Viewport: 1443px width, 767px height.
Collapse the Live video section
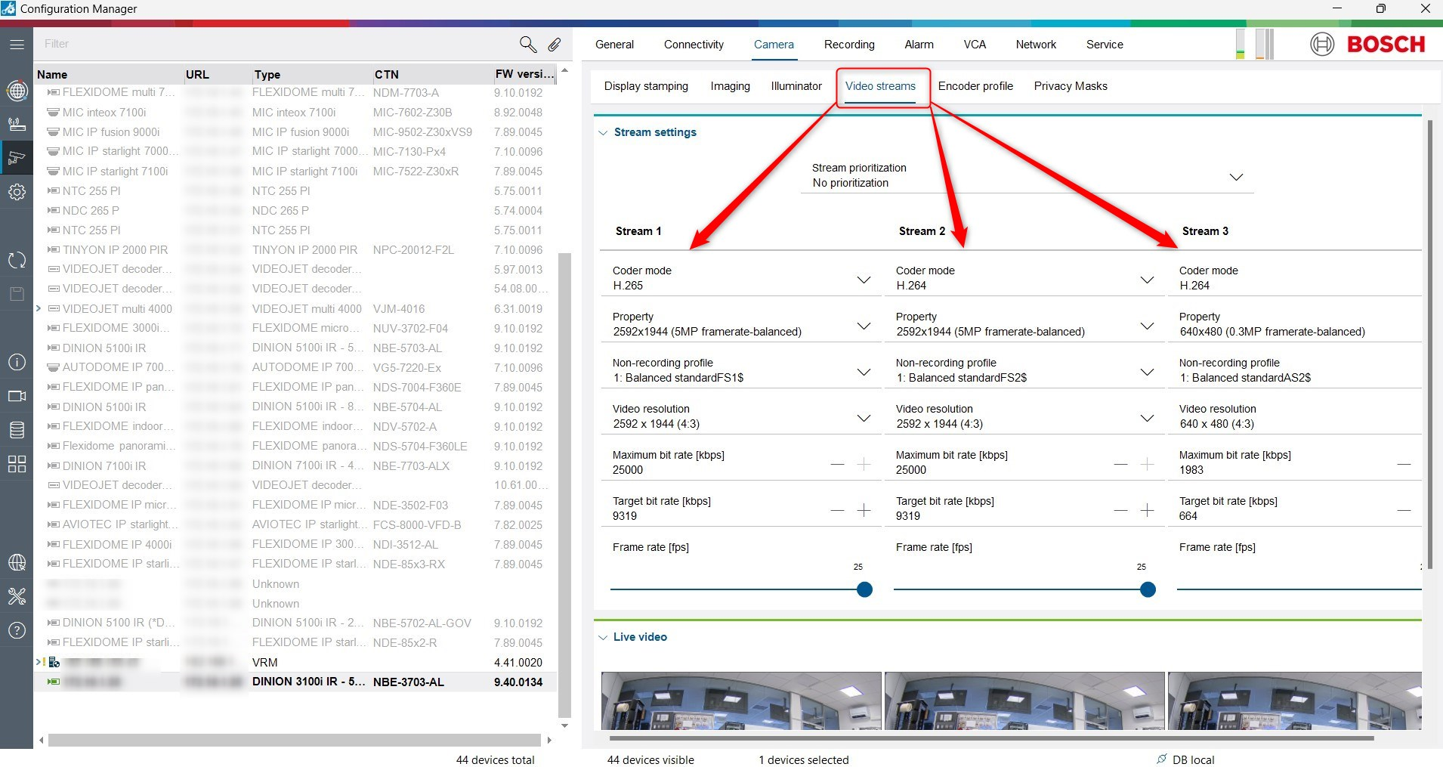pyautogui.click(x=603, y=638)
